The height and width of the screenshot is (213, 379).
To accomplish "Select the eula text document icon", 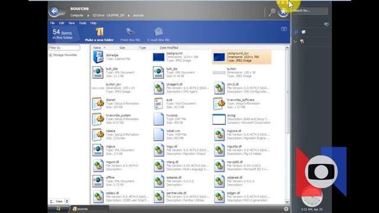I will coord(159,104).
